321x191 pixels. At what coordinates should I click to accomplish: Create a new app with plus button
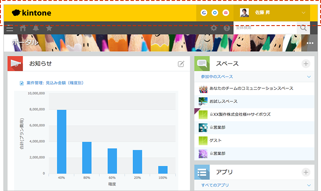306,172
